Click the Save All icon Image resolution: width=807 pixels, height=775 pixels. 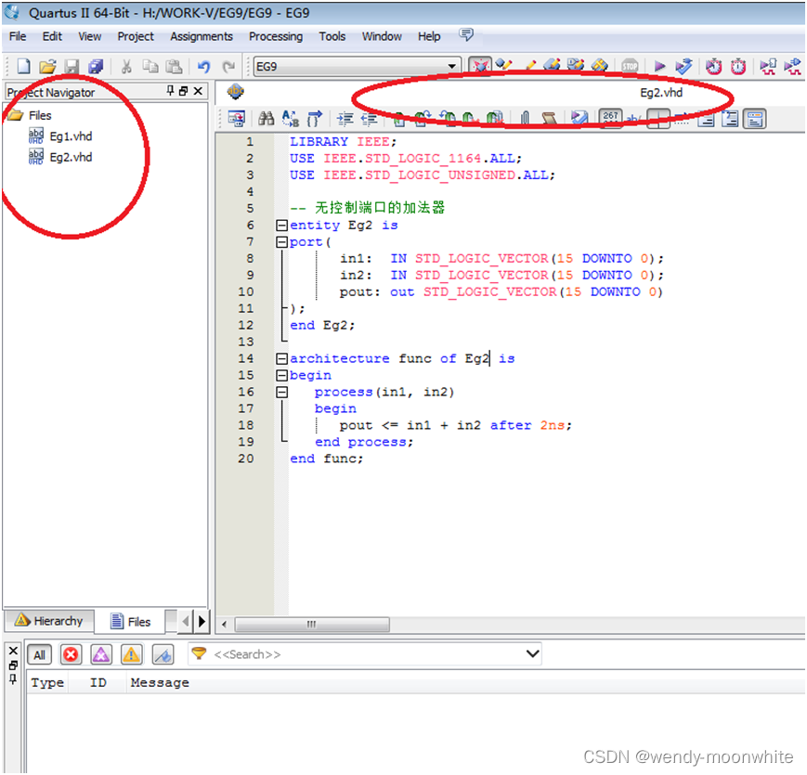pos(96,66)
